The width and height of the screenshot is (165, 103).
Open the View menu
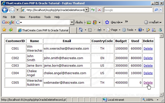click(22, 17)
